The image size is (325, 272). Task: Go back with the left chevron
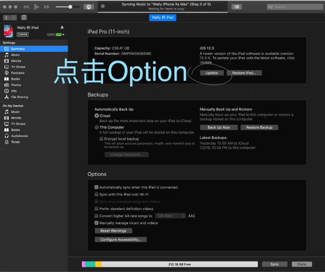click(6, 17)
